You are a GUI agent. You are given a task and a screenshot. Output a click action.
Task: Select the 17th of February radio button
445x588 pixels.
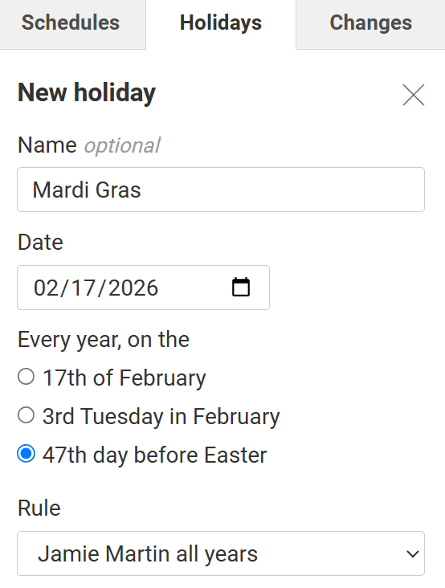27,377
